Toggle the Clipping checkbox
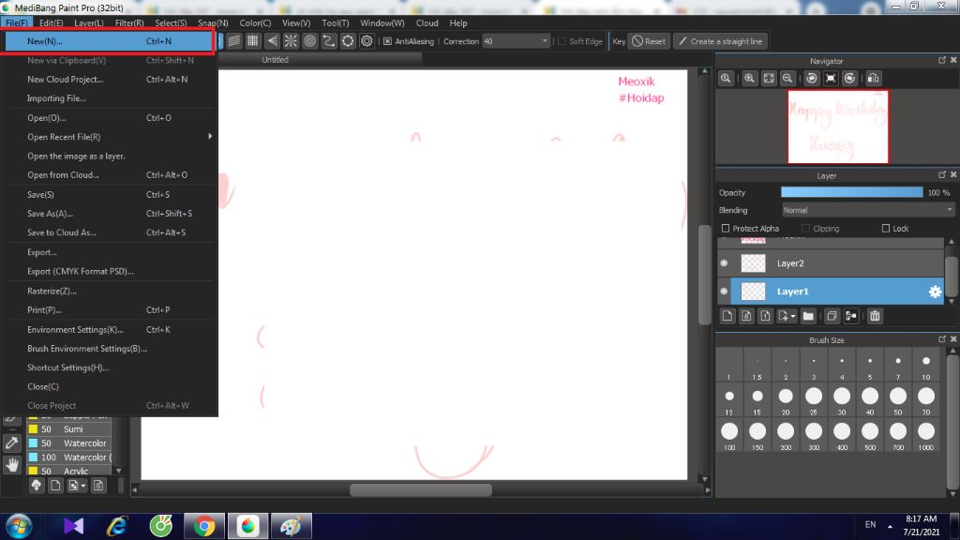This screenshot has height=540, width=960. [805, 229]
